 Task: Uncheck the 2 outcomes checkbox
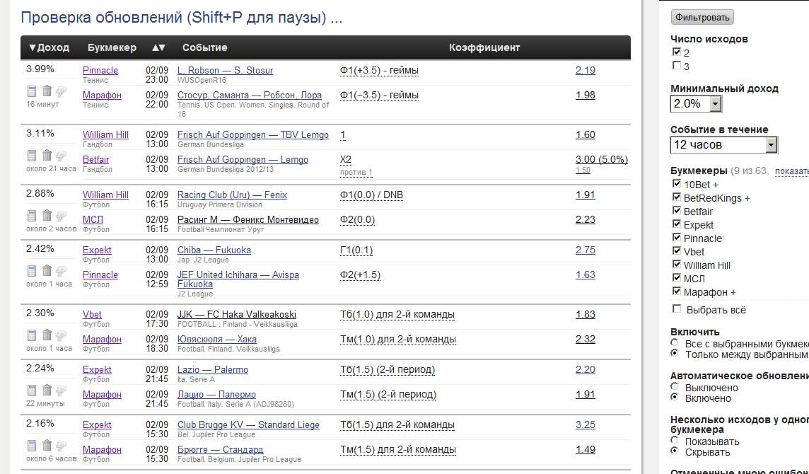(677, 52)
